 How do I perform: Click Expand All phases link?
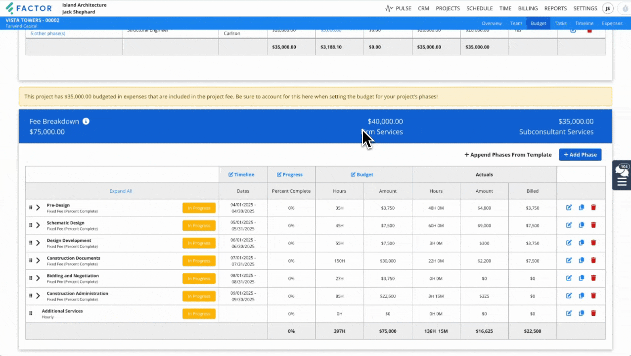[121, 191]
